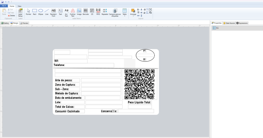The height and width of the screenshot is (138, 263).
Task: Open the Properties panel tab
Action: 216,23
